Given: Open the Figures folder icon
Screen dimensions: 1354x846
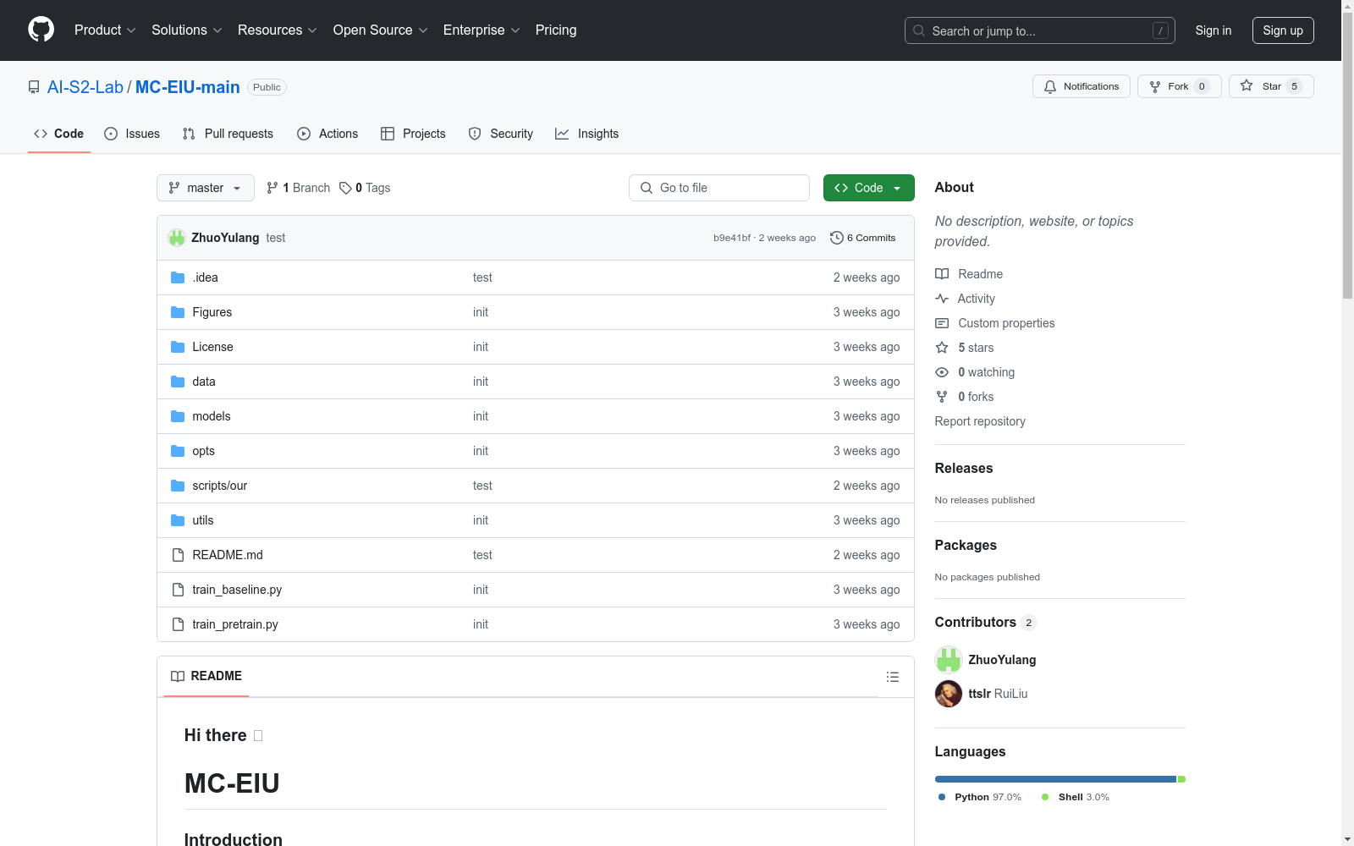Looking at the screenshot, I should [x=178, y=312].
